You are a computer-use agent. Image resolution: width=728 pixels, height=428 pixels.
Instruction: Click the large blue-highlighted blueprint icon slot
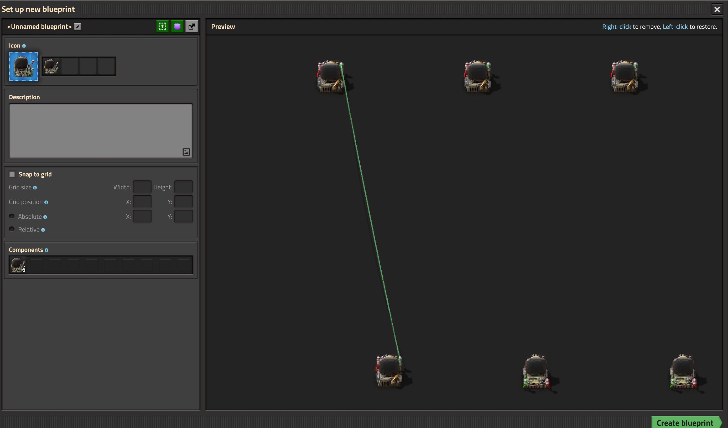(24, 66)
